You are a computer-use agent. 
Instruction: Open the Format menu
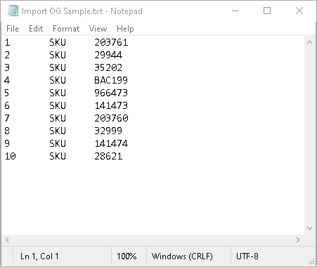click(x=66, y=29)
